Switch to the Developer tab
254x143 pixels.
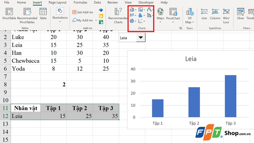click(x=146, y=3)
